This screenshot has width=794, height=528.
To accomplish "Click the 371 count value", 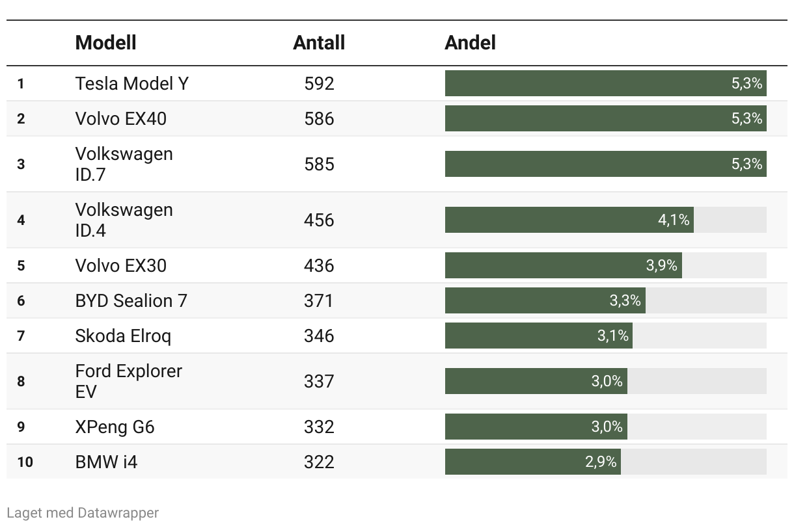I will pyautogui.click(x=319, y=300).
